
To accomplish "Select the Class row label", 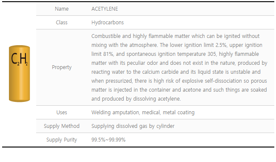I will 62,23.
